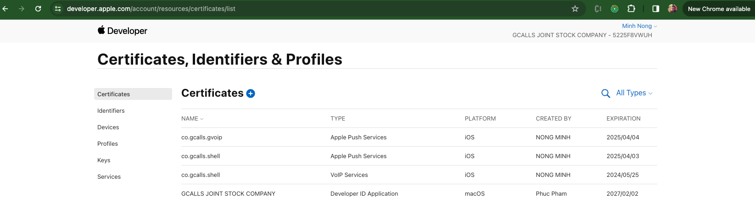Image resolution: width=755 pixels, height=198 pixels.
Task: Click the Apple Developer logo
Action: (123, 31)
